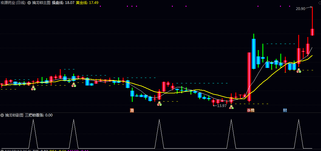Viewport: 321px width, 151px height.
Task: Click the 擒龙锁主图 indicator name
Action: 41,3
